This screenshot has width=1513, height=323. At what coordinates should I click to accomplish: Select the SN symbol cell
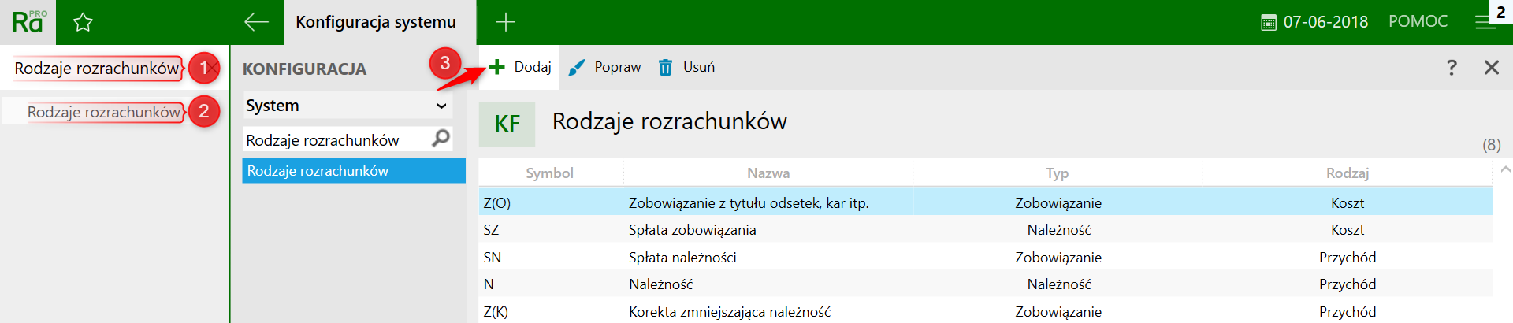493,258
